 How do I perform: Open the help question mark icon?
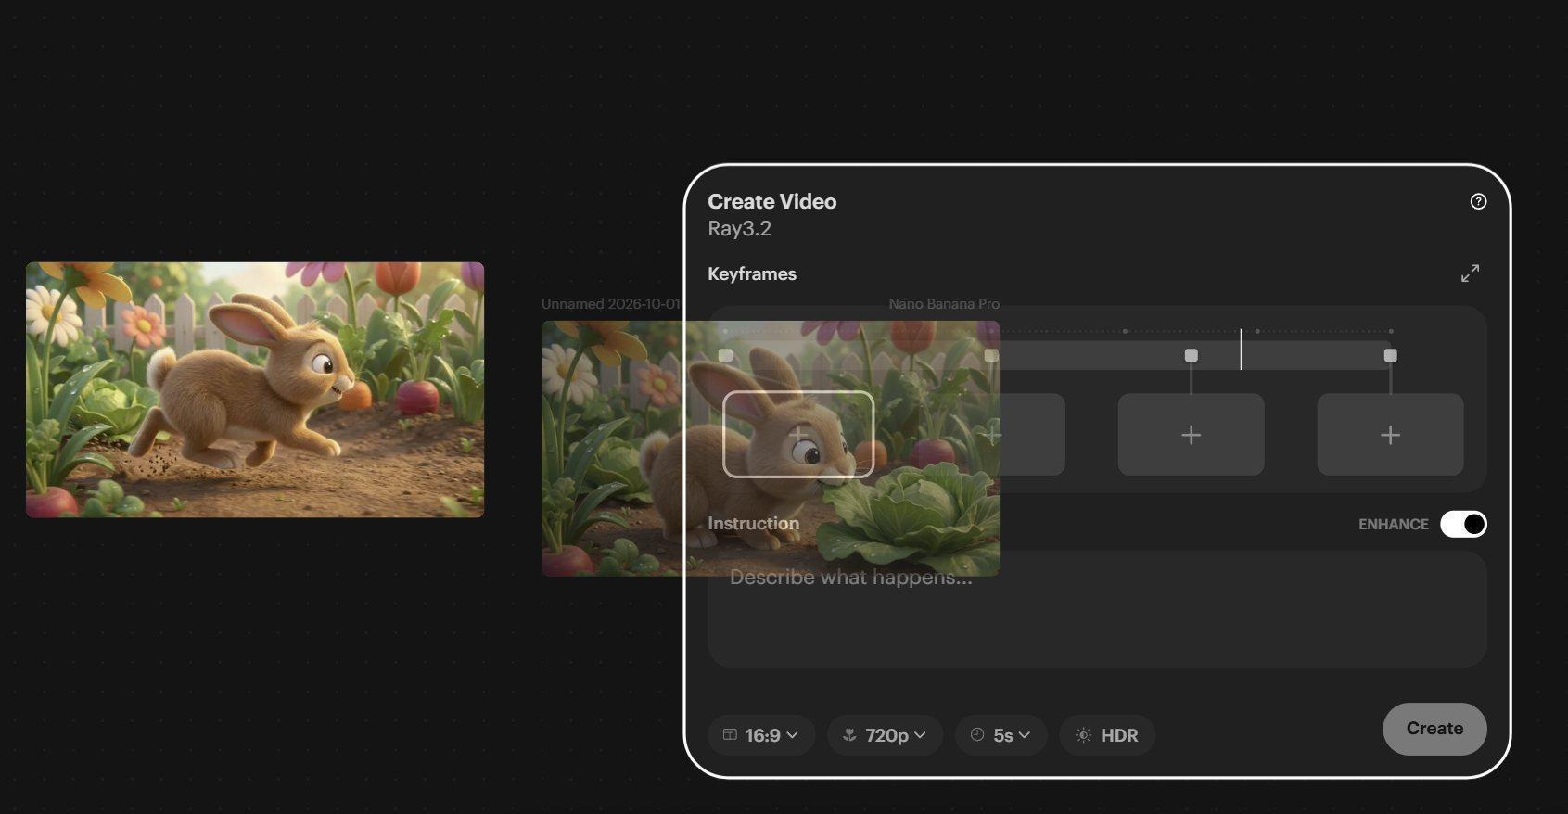coord(1478,201)
